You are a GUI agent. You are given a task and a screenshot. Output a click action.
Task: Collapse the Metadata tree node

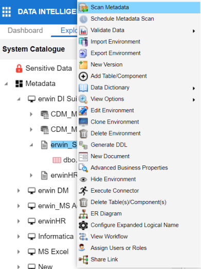coord(6,84)
